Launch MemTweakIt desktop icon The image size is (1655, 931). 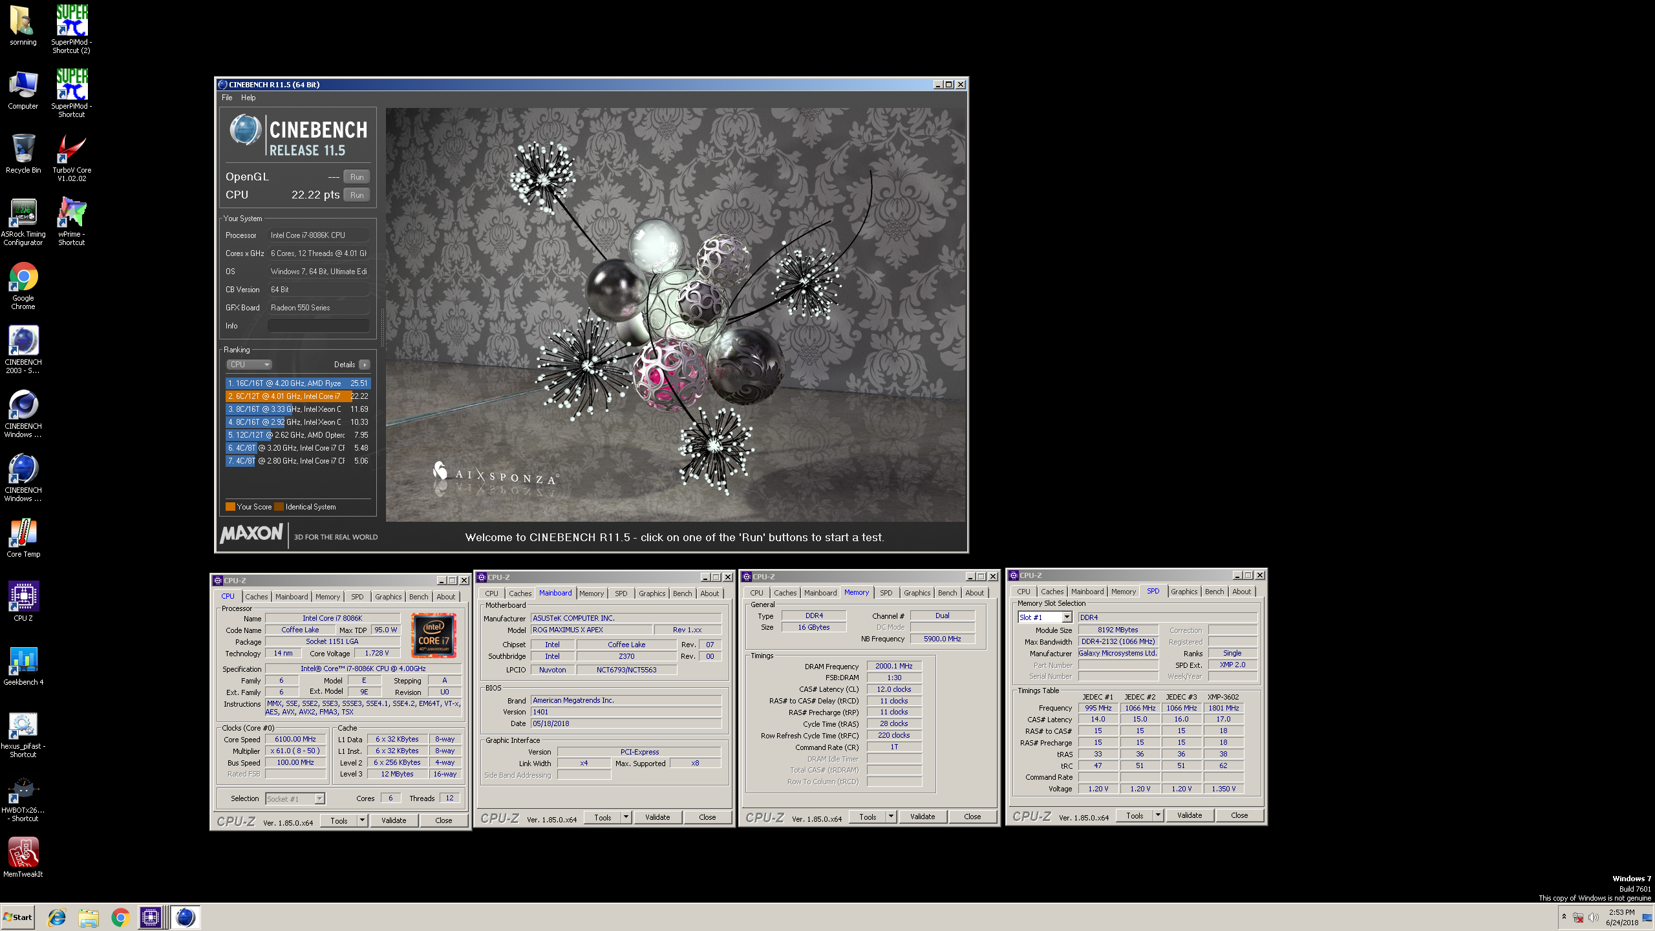[23, 858]
